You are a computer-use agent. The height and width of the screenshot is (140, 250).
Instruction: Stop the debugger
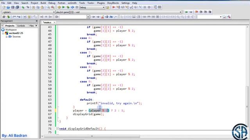(x=149, y=7)
